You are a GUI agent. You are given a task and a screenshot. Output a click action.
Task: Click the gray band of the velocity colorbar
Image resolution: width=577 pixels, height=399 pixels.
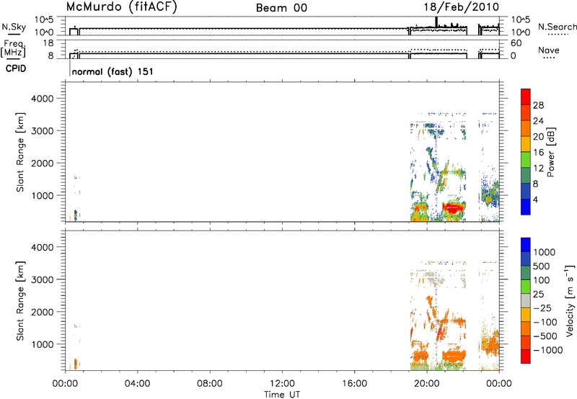(526, 300)
